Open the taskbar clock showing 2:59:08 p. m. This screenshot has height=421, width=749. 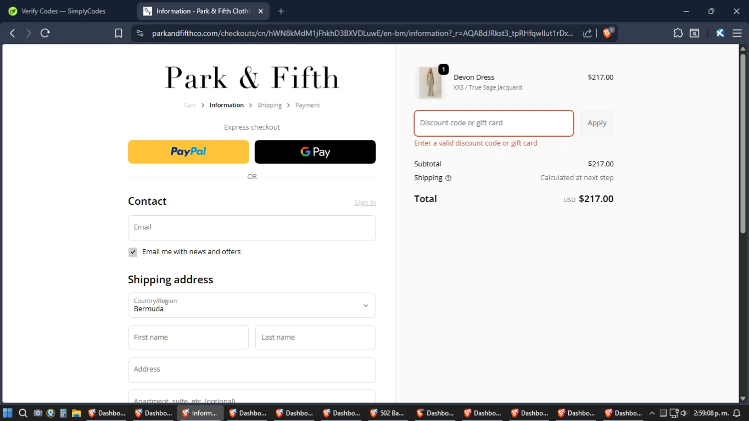click(x=711, y=413)
